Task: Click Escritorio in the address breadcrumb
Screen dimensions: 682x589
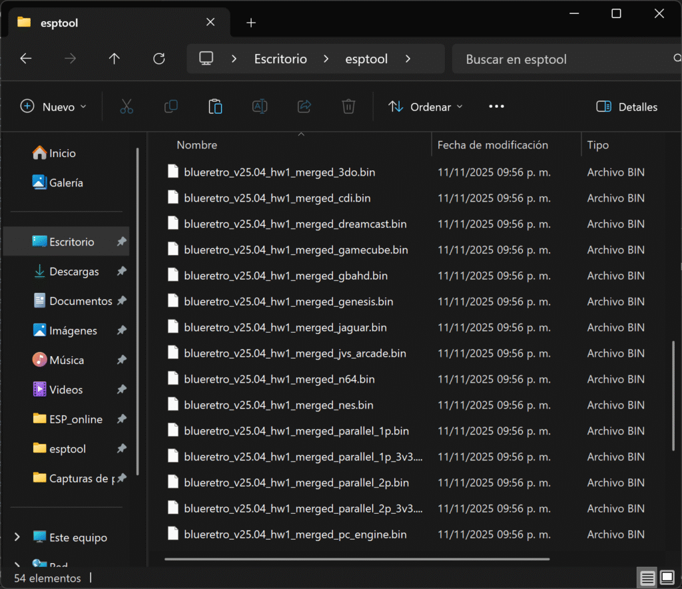Action: click(x=280, y=59)
